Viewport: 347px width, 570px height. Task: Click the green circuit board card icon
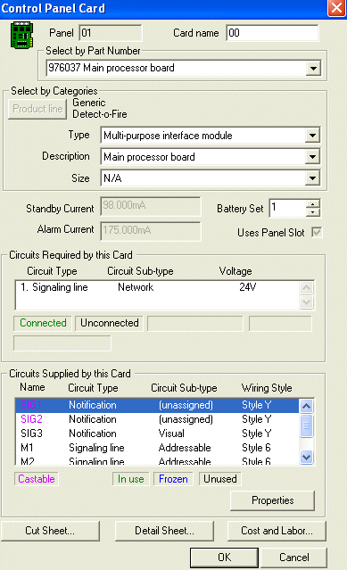(21, 36)
